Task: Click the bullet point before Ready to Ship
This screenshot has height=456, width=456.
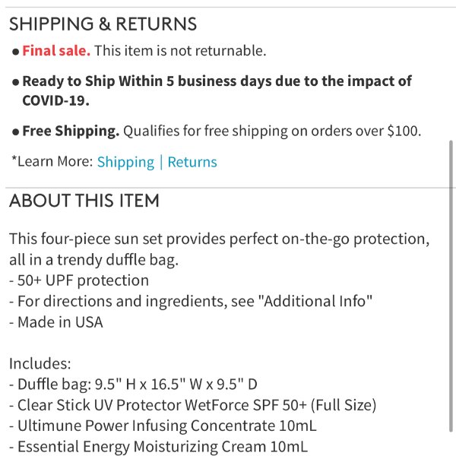Action: (x=16, y=82)
